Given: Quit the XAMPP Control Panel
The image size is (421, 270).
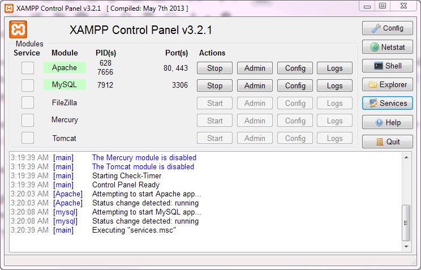Looking at the screenshot, I should tap(387, 142).
